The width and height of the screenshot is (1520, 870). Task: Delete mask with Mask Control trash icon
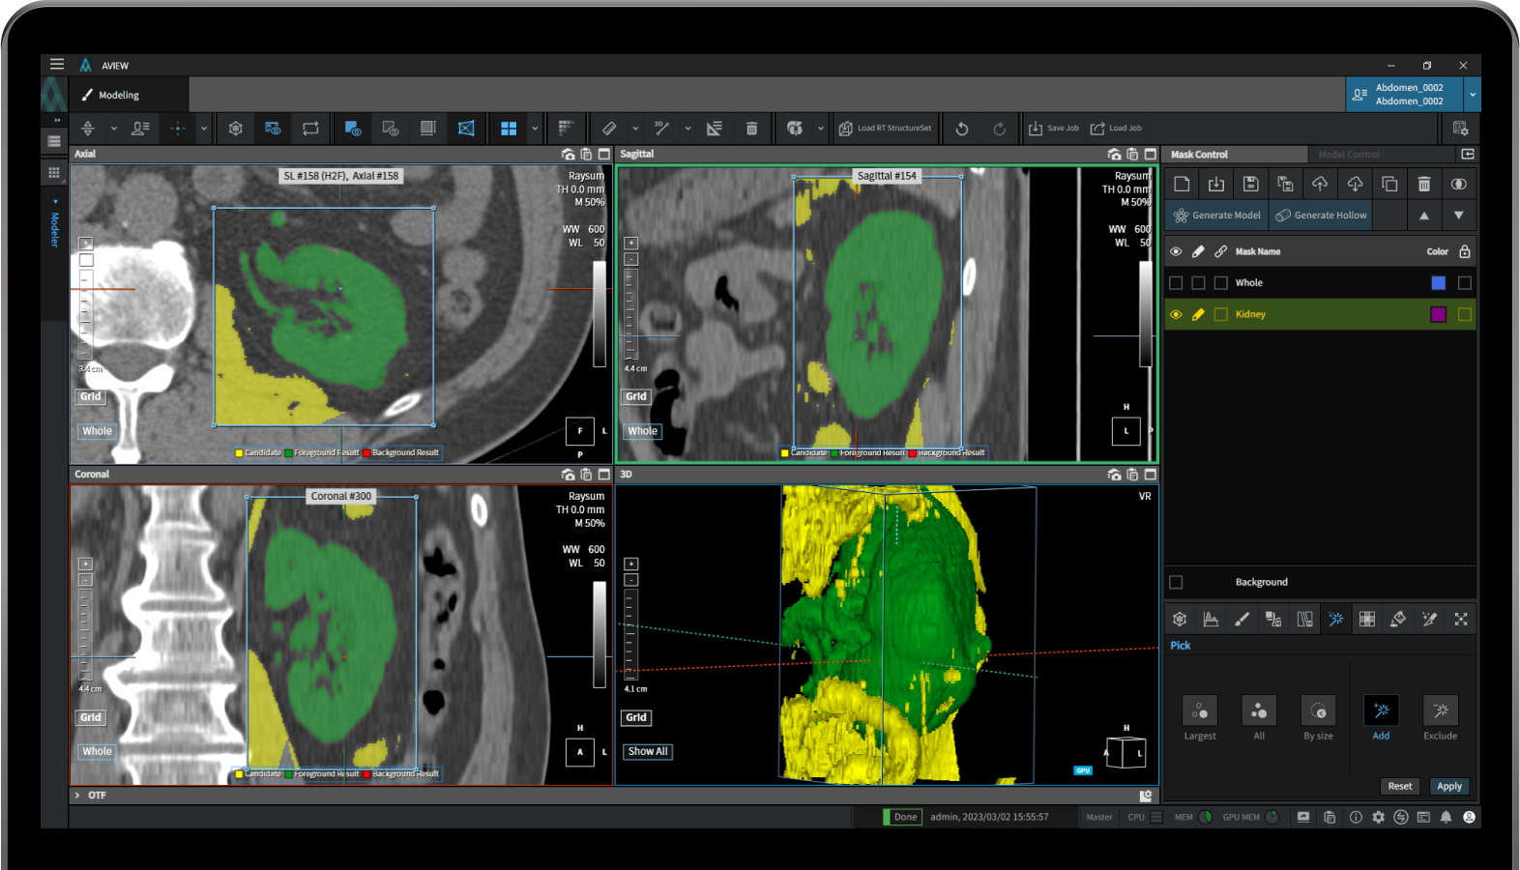coord(1424,184)
